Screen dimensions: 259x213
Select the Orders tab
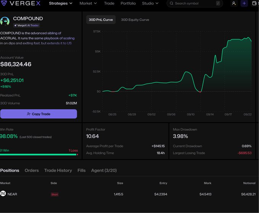(32, 170)
